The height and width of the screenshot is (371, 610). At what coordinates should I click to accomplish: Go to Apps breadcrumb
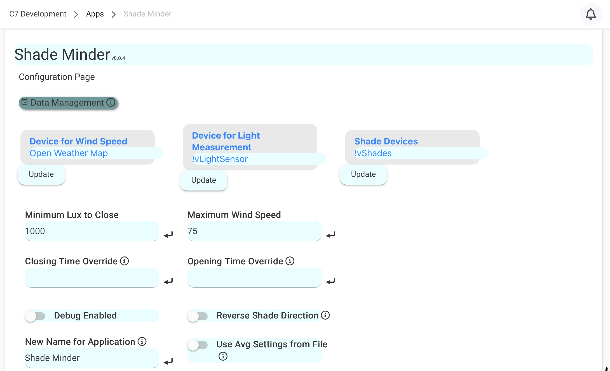(95, 14)
